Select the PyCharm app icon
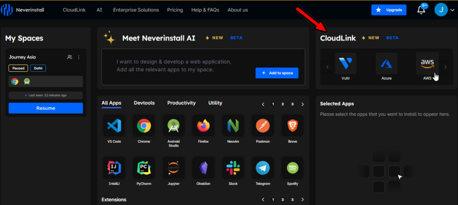Image resolution: width=458 pixels, height=205 pixels. 144,168
